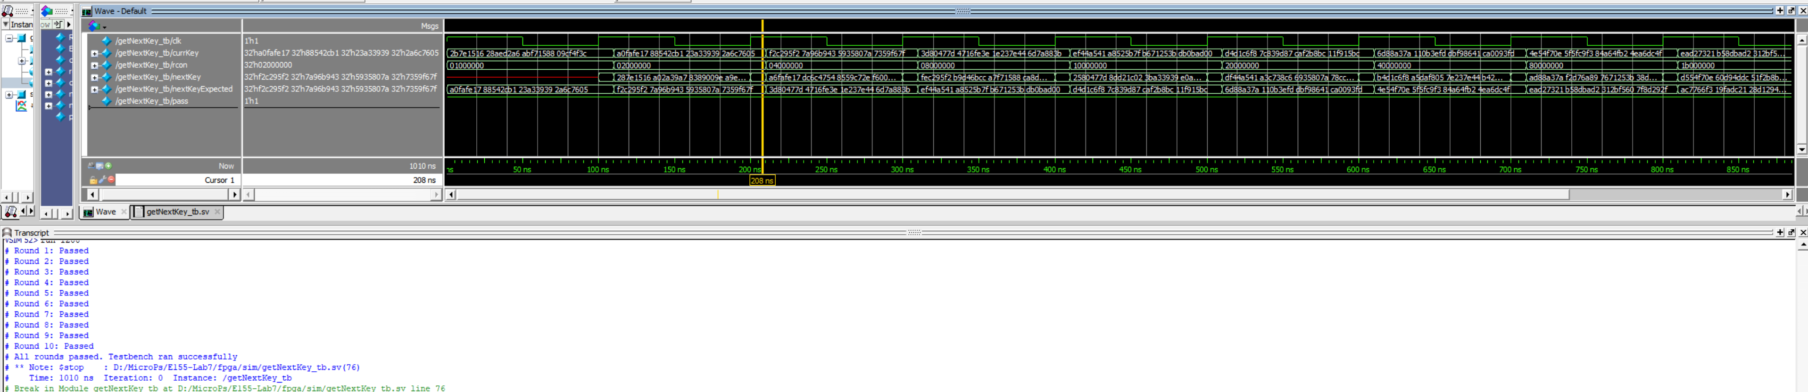Toggle the Cursor 1 lock icon

[x=93, y=180]
